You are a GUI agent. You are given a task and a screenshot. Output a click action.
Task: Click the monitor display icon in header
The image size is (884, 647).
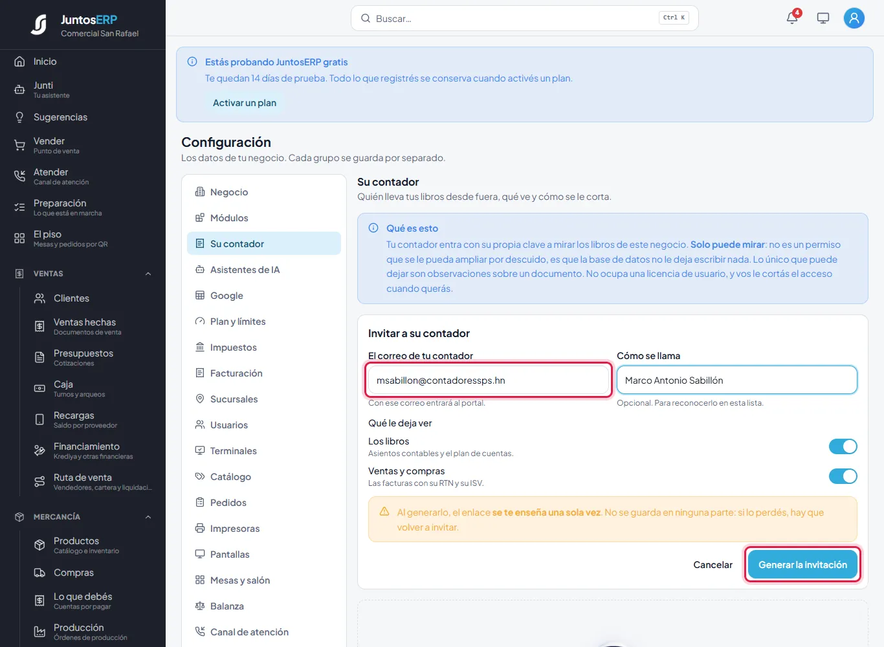click(x=823, y=18)
